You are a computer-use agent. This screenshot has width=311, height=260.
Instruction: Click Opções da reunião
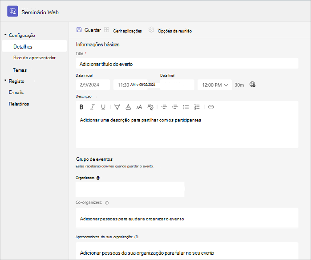175,31
